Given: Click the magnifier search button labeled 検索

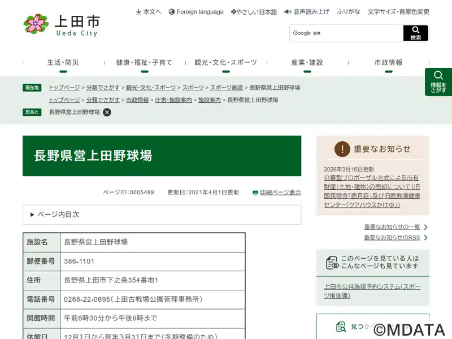Looking at the screenshot, I should 415,33.
